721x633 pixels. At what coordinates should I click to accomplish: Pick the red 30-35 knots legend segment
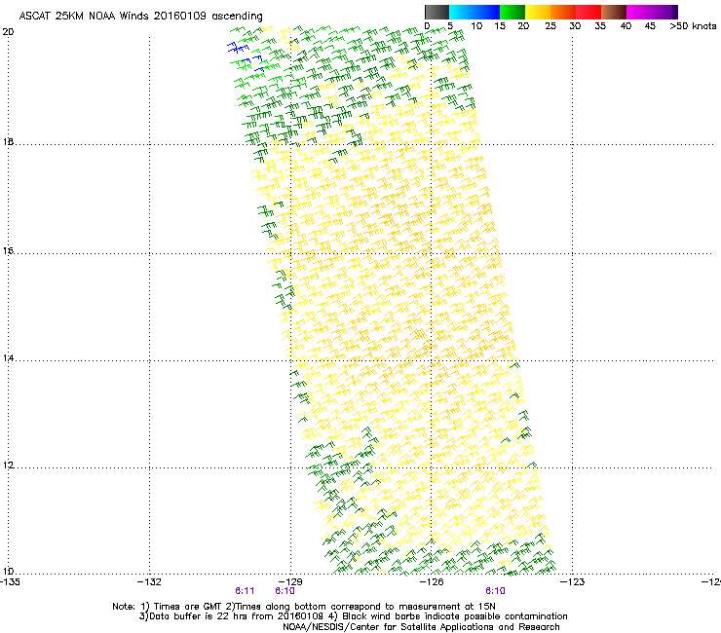588,12
